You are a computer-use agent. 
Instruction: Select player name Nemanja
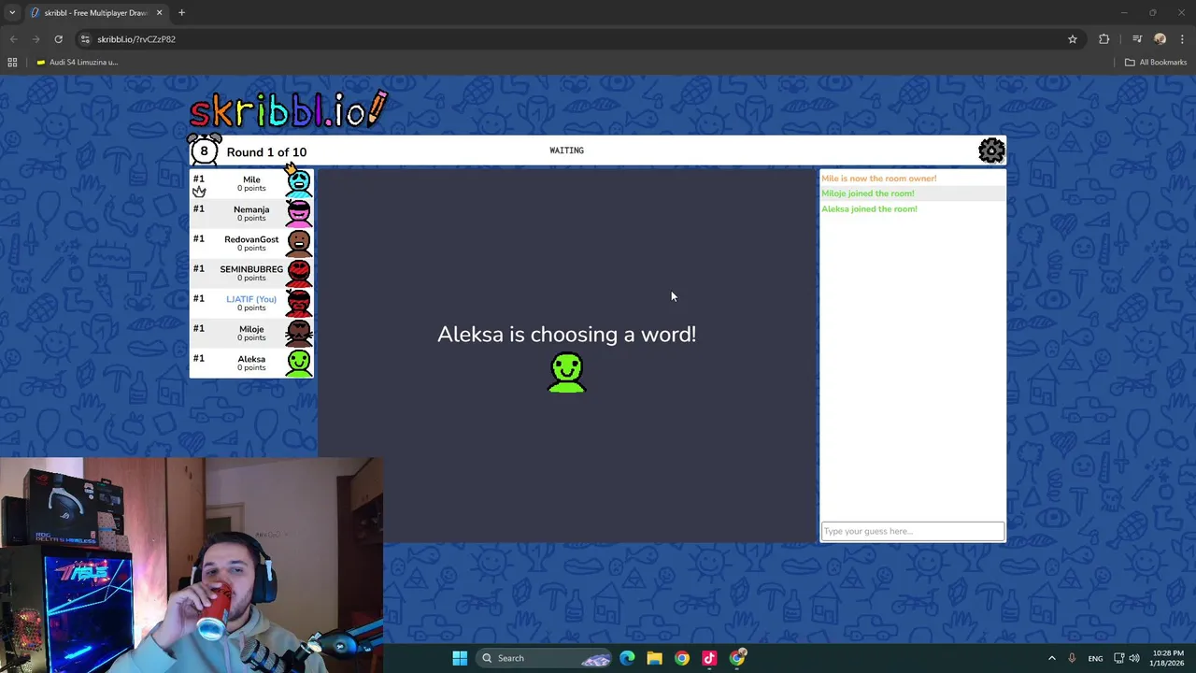tap(251, 209)
